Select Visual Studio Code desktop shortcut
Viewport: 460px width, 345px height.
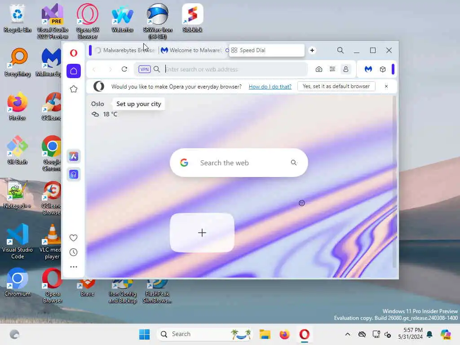pos(18,241)
